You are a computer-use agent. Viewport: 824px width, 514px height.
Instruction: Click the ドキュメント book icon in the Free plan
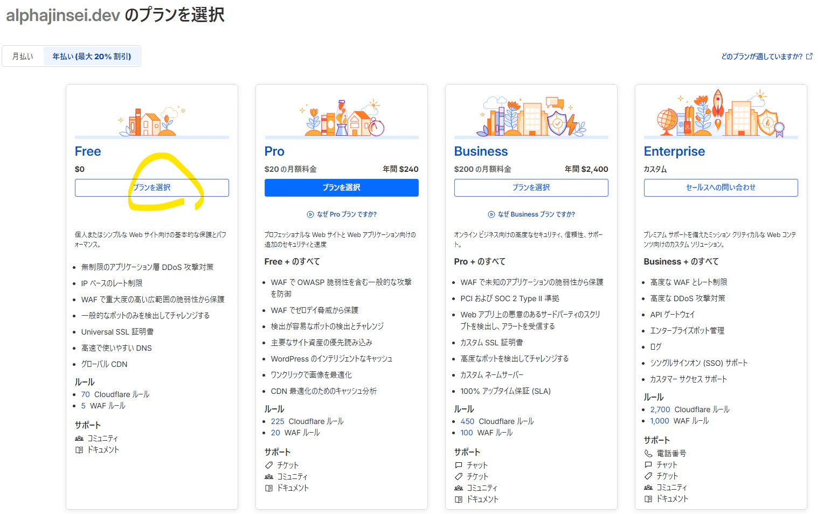point(79,450)
